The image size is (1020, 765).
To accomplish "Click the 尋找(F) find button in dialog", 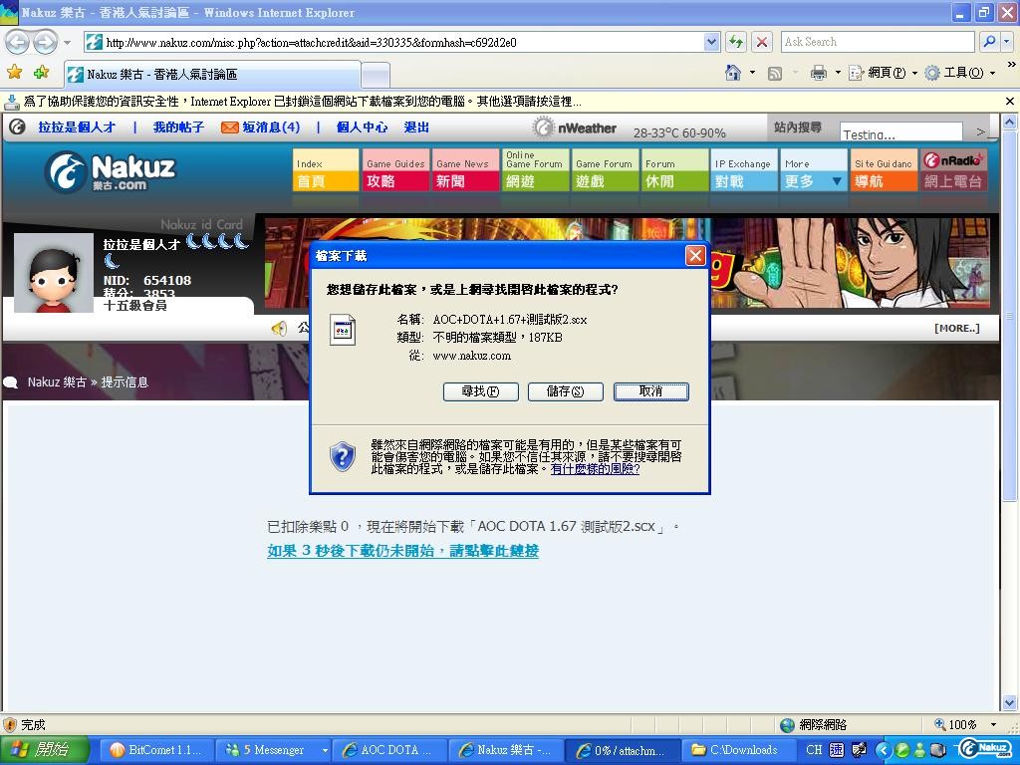I will coord(481,390).
